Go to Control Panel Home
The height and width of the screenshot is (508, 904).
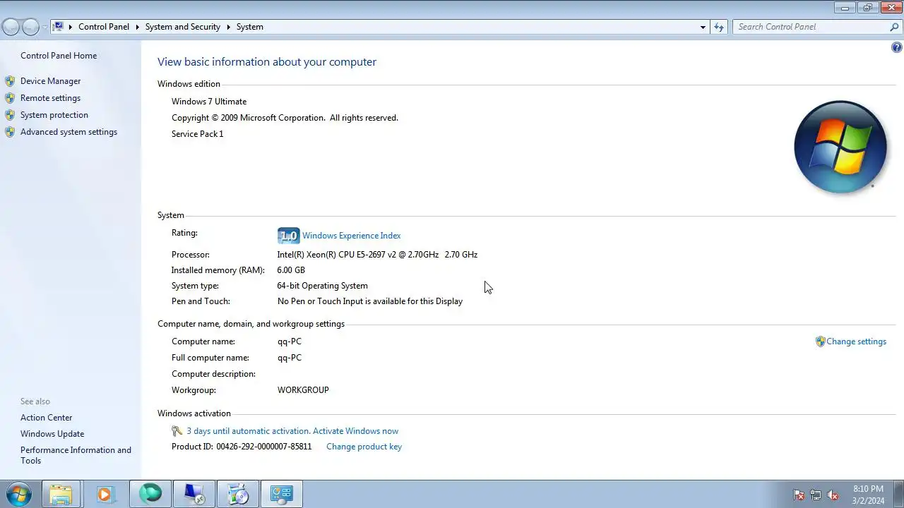tap(59, 56)
